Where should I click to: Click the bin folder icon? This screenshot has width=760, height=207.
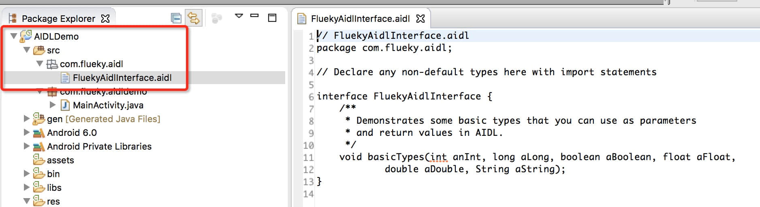pyautogui.click(x=38, y=174)
